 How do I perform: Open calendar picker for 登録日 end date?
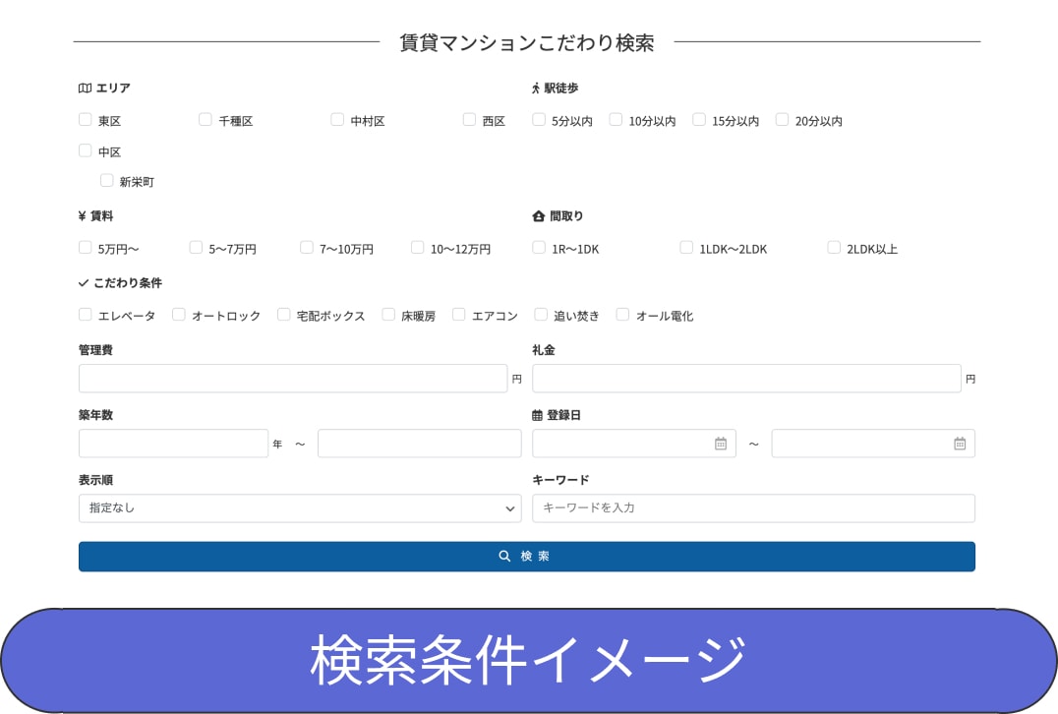pyautogui.click(x=960, y=444)
